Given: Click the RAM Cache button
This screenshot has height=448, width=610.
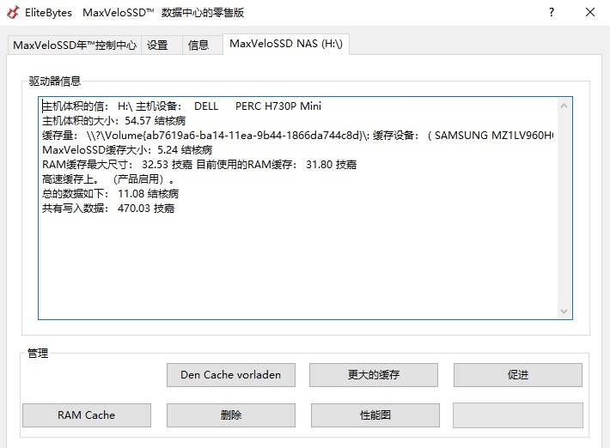Looking at the screenshot, I should [x=87, y=415].
